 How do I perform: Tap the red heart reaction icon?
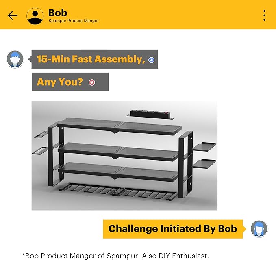click(92, 82)
